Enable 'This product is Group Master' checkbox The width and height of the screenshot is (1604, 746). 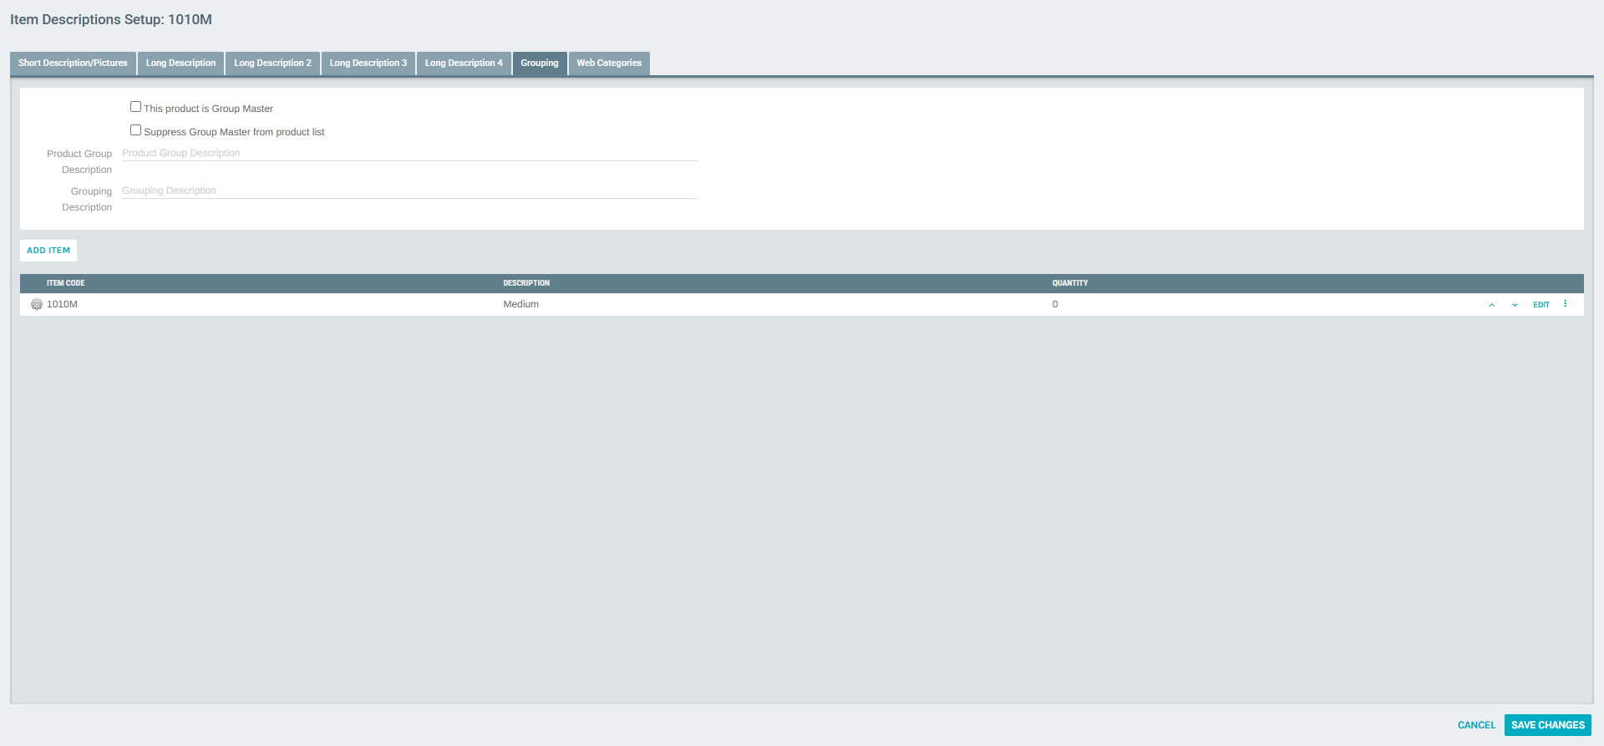click(135, 107)
